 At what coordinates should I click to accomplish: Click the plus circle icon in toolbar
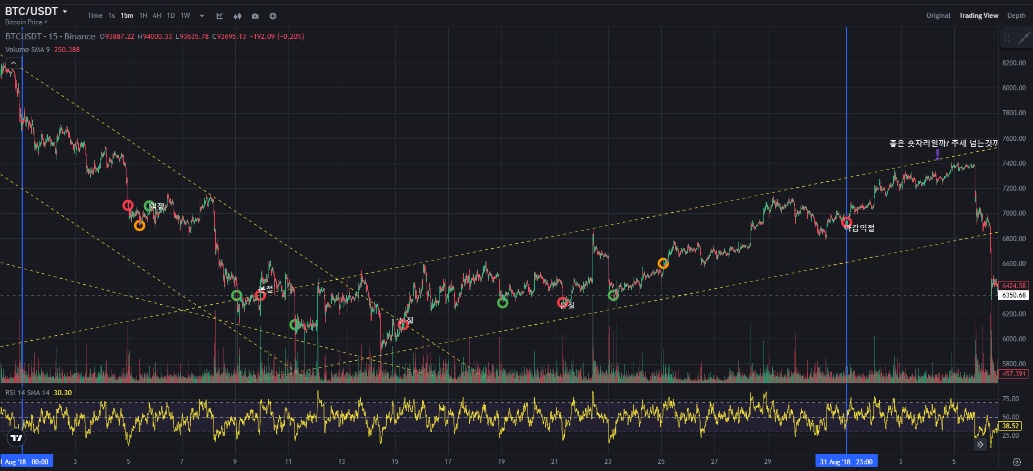click(x=273, y=16)
